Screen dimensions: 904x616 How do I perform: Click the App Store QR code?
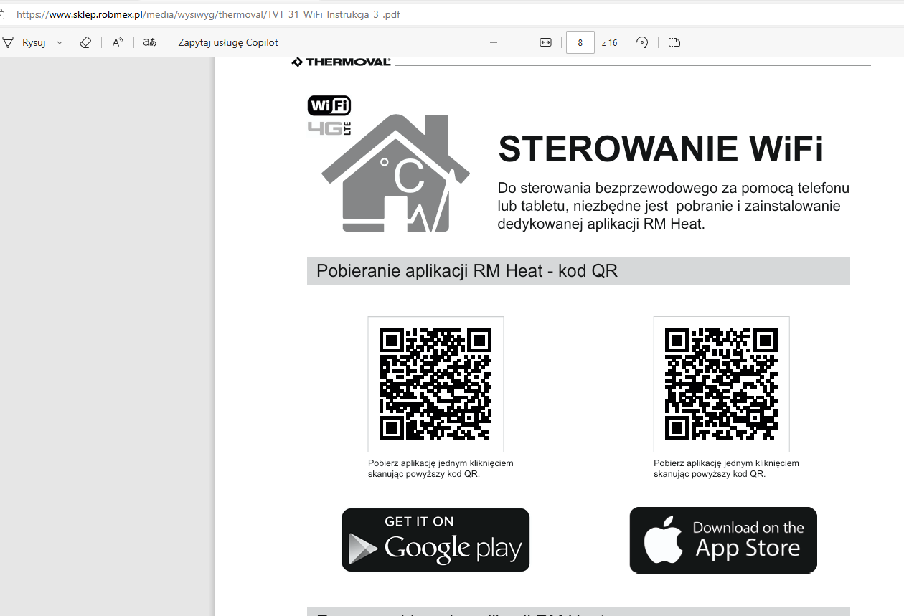(721, 384)
